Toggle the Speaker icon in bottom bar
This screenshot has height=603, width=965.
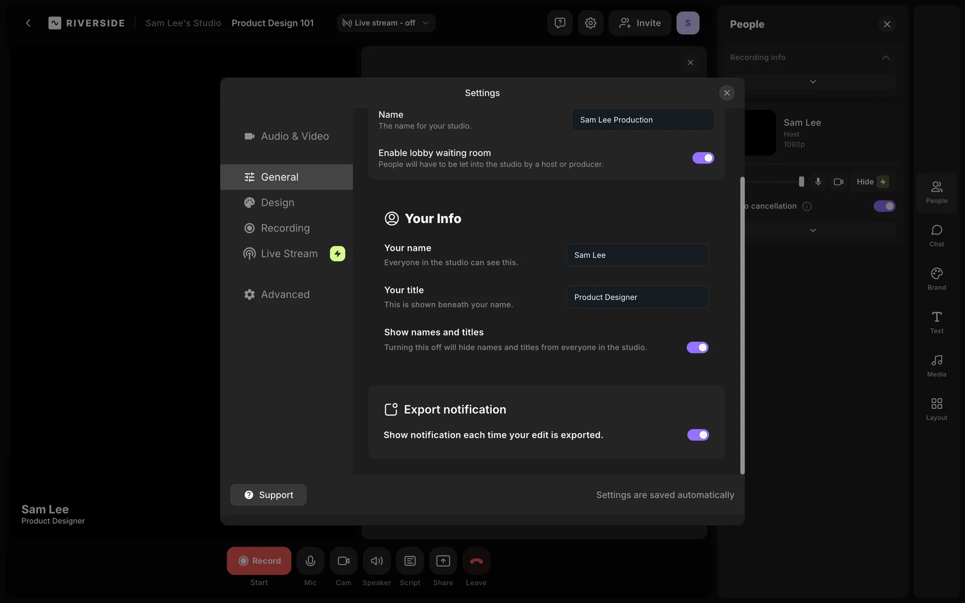pyautogui.click(x=376, y=561)
